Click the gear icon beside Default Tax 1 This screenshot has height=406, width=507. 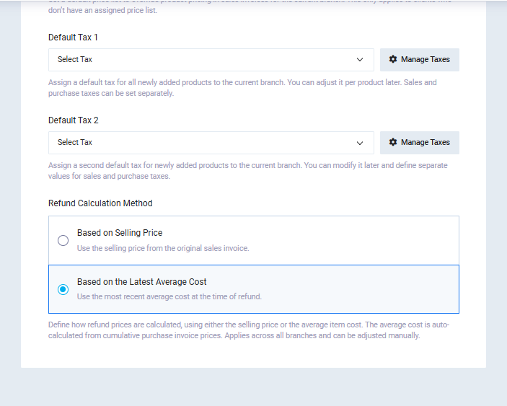coord(393,60)
